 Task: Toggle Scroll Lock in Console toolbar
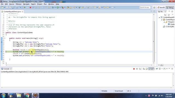click(147, 69)
